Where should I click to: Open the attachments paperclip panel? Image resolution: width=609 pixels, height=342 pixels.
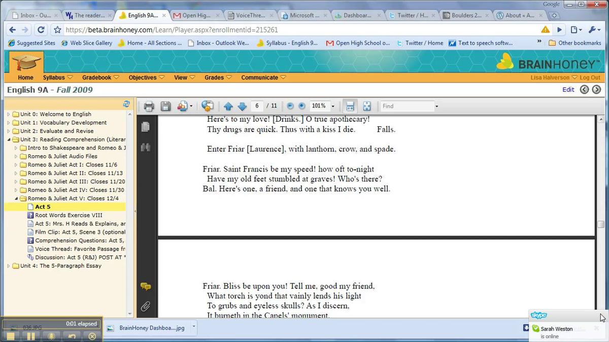tap(146, 306)
